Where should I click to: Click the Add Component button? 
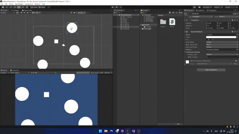(x=211, y=70)
